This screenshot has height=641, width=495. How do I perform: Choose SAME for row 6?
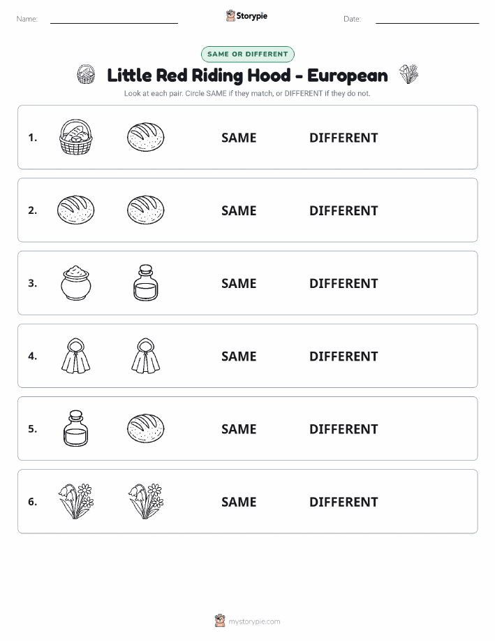point(239,502)
